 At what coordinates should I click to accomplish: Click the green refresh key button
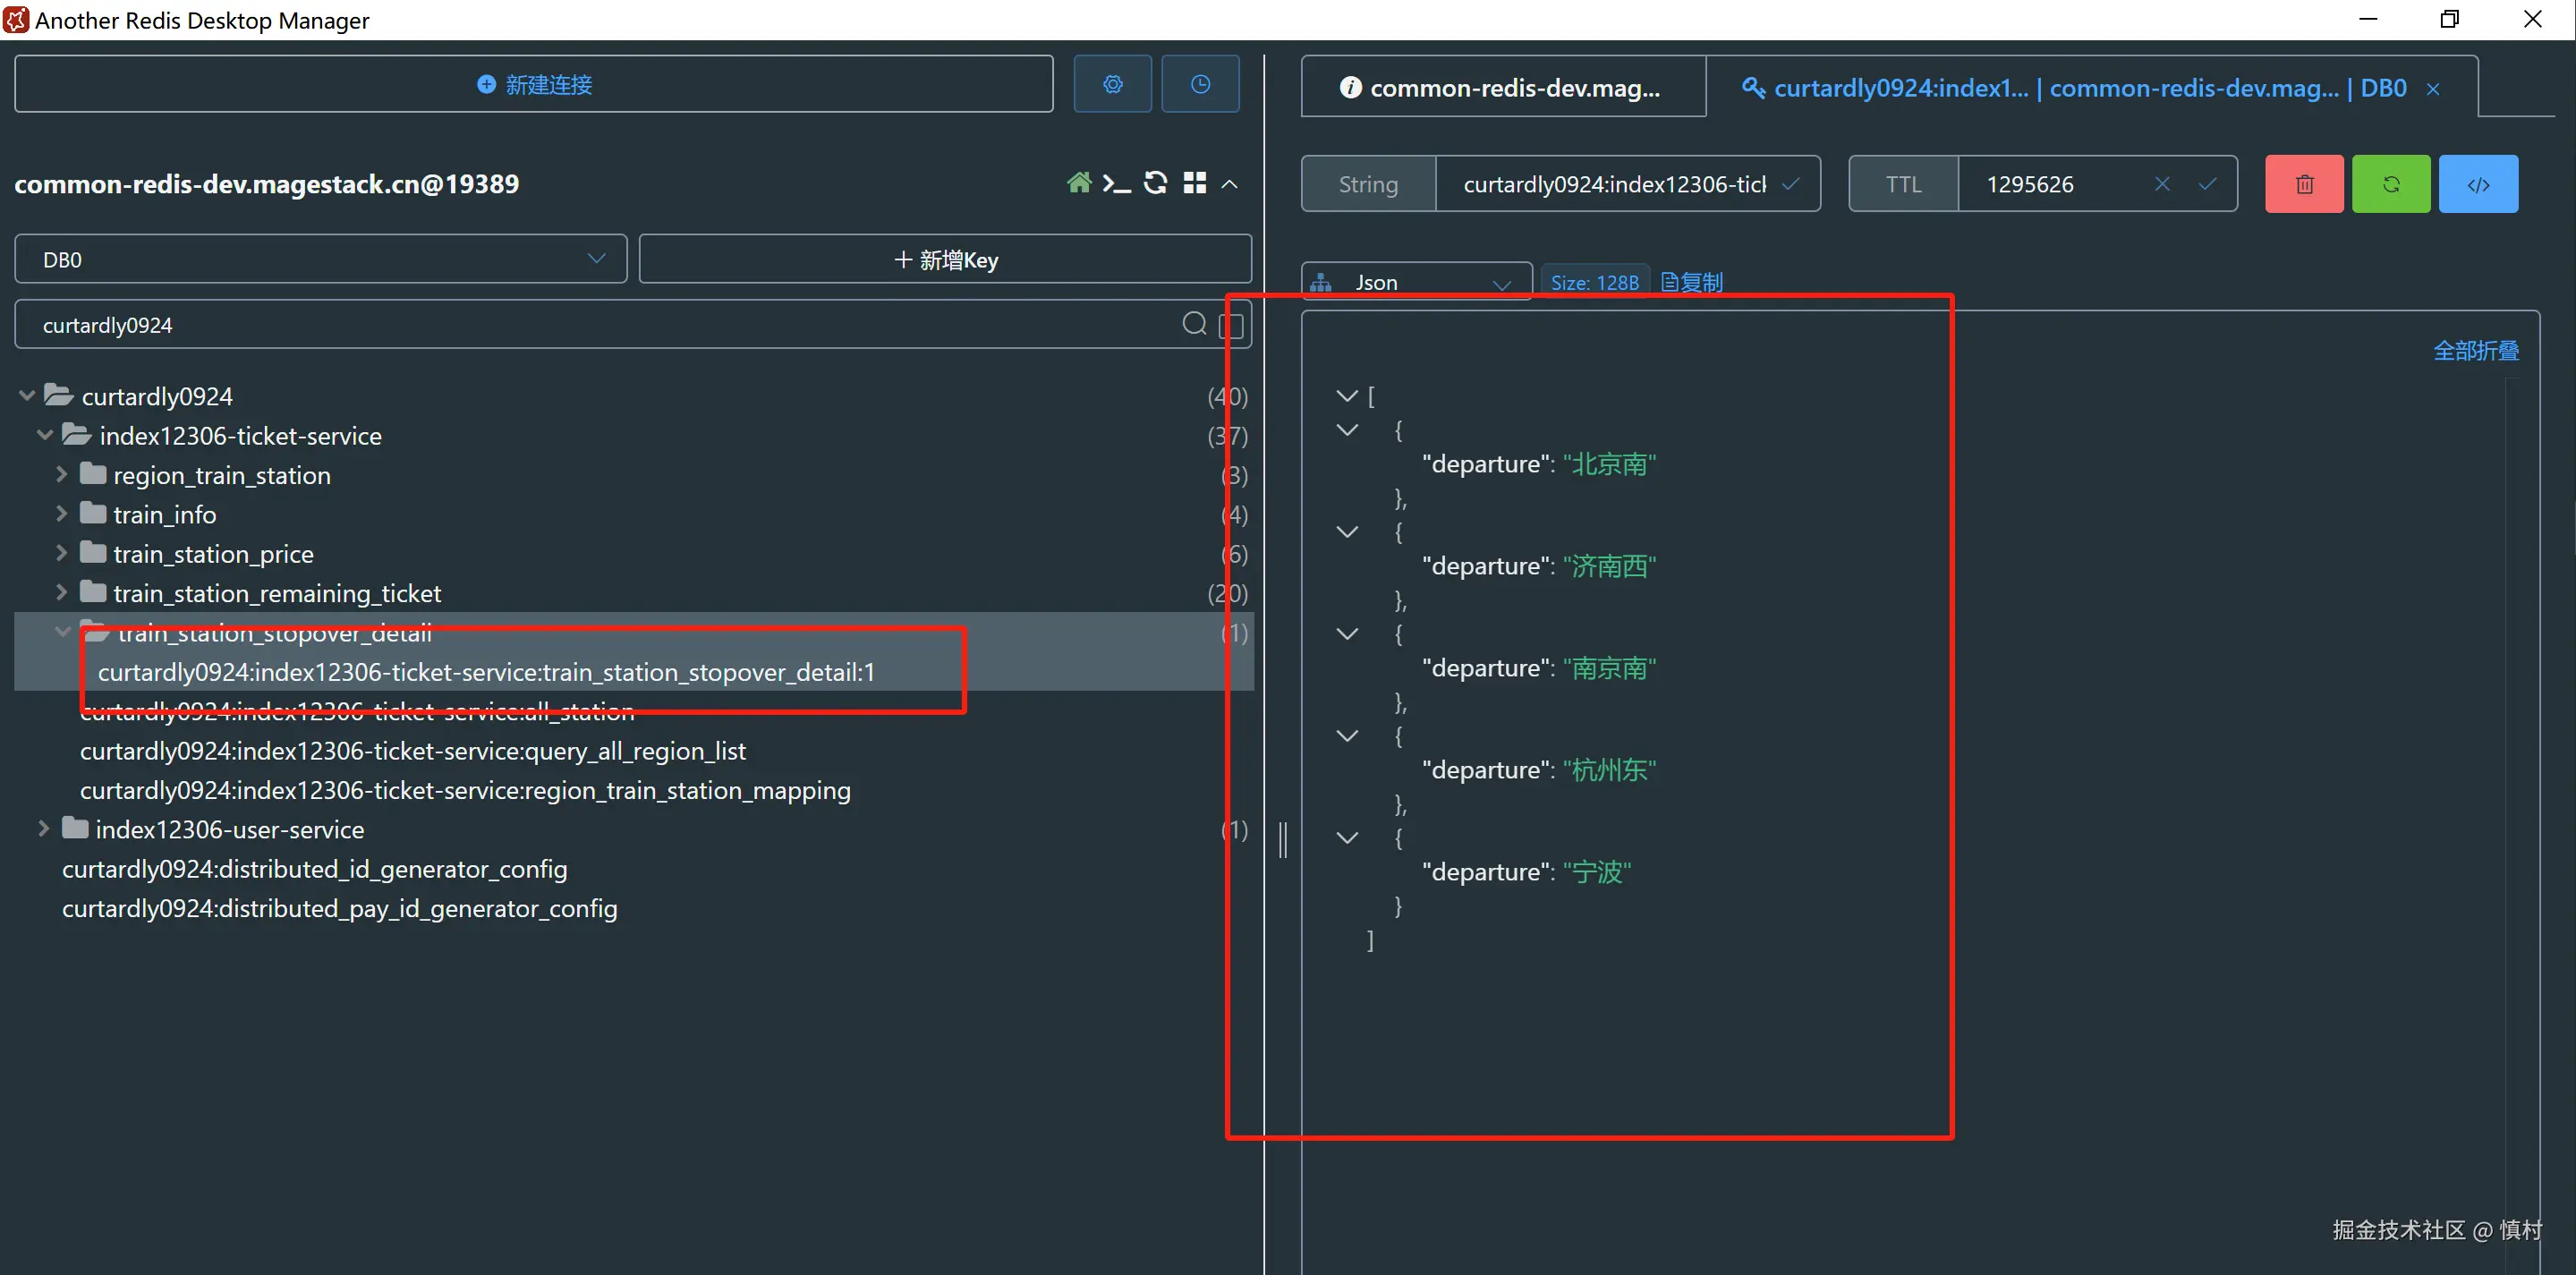2390,184
